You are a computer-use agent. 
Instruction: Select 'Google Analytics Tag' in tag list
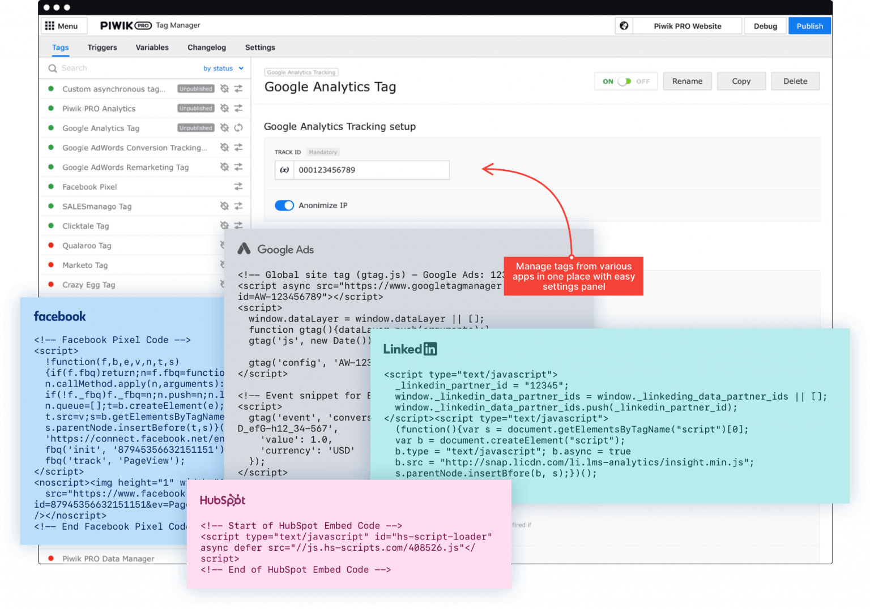click(x=101, y=128)
